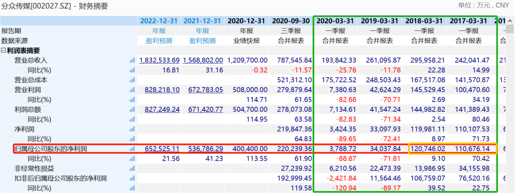Viewport: 515px width, 193px height.
Task: Open the net profit forecast link 652,525.11
Action: [x=162, y=149]
